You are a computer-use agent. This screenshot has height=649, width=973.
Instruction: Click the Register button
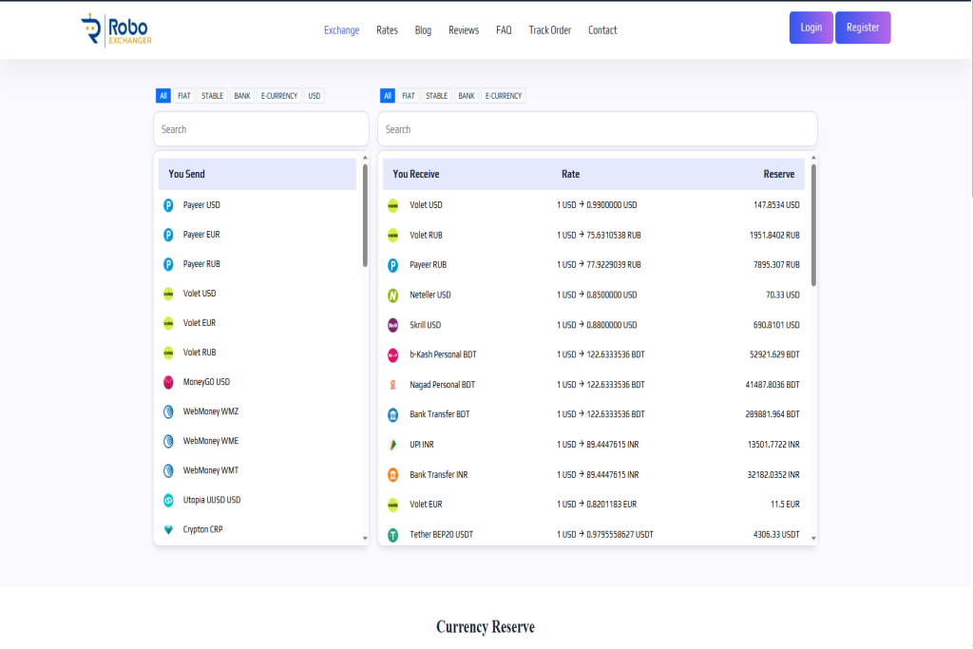(x=863, y=28)
